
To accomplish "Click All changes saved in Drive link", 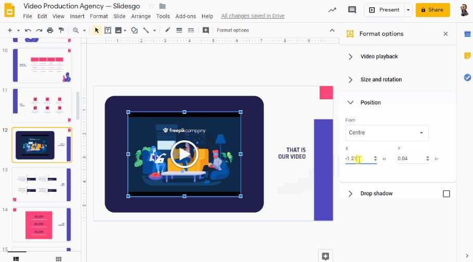I will click(x=253, y=16).
